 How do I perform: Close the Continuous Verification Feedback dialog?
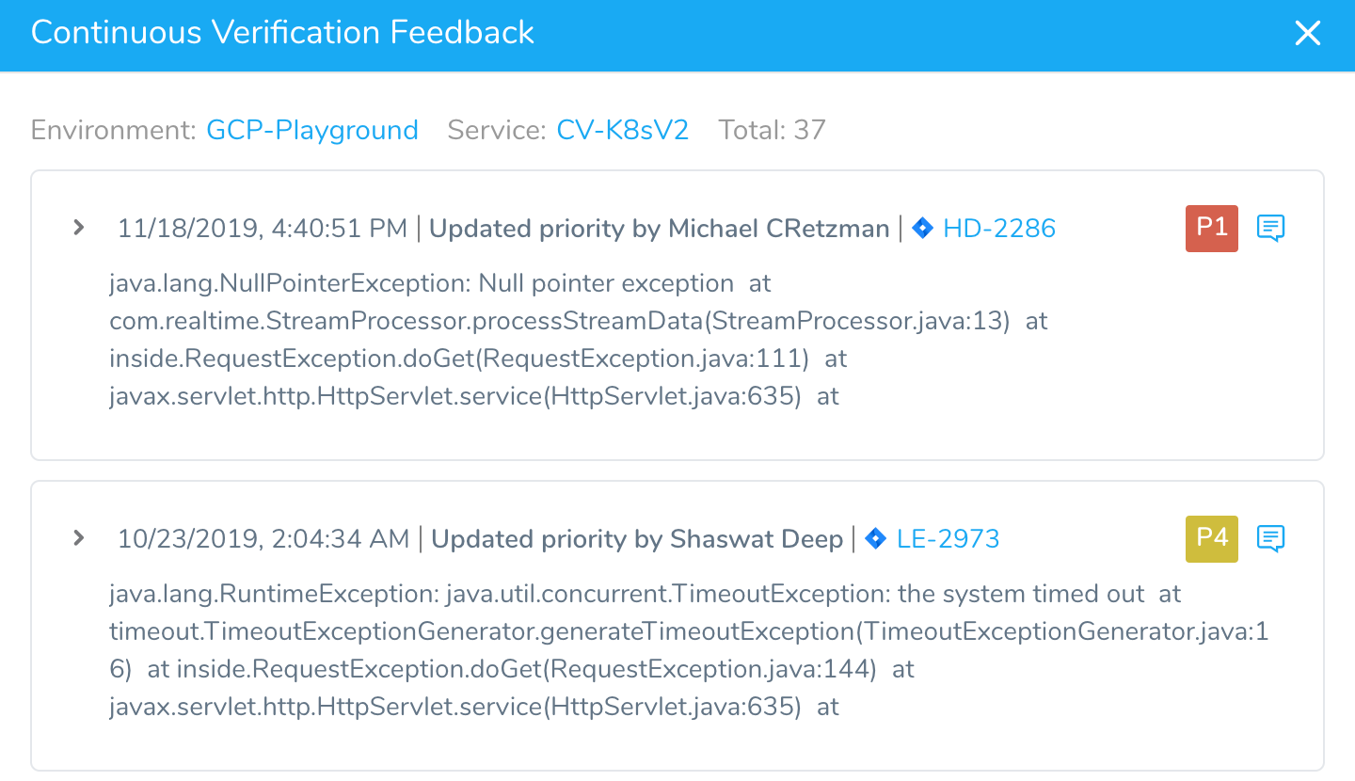coord(1308,34)
